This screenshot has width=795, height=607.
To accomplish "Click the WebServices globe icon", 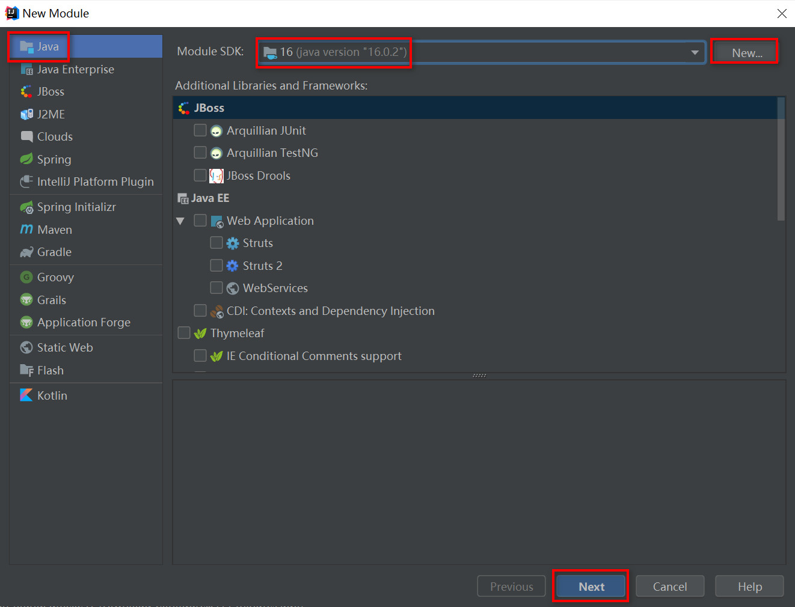I will [x=233, y=288].
